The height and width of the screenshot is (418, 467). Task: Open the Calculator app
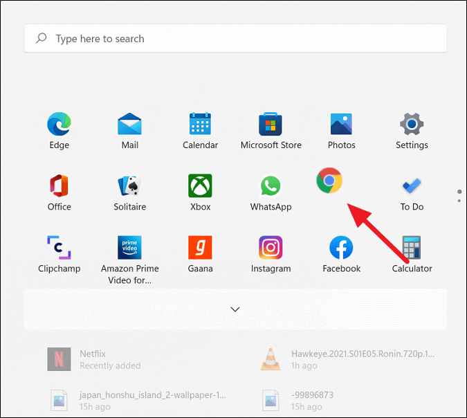coord(412,254)
